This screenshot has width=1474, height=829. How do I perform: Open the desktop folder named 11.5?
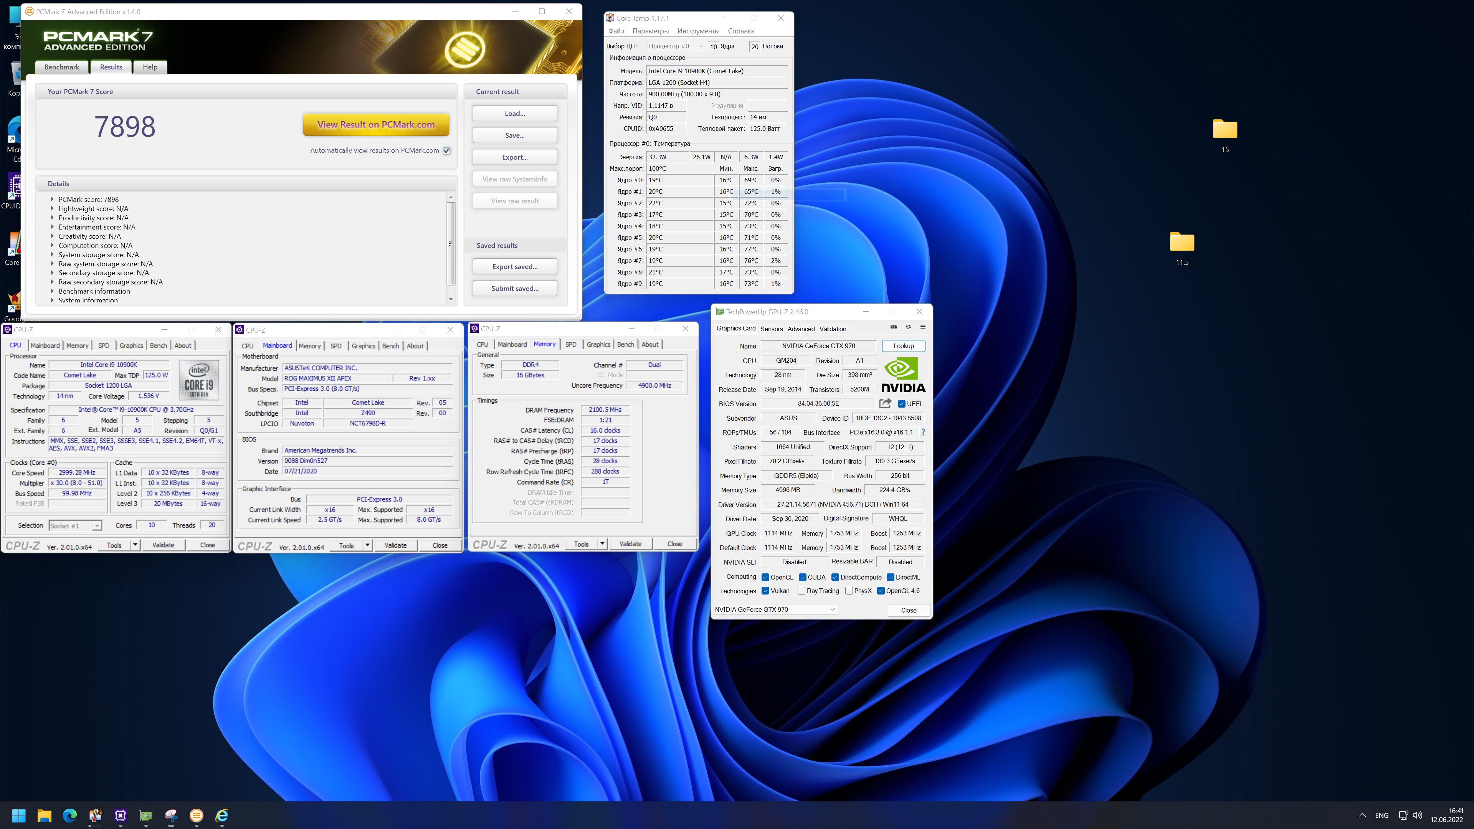[1182, 249]
